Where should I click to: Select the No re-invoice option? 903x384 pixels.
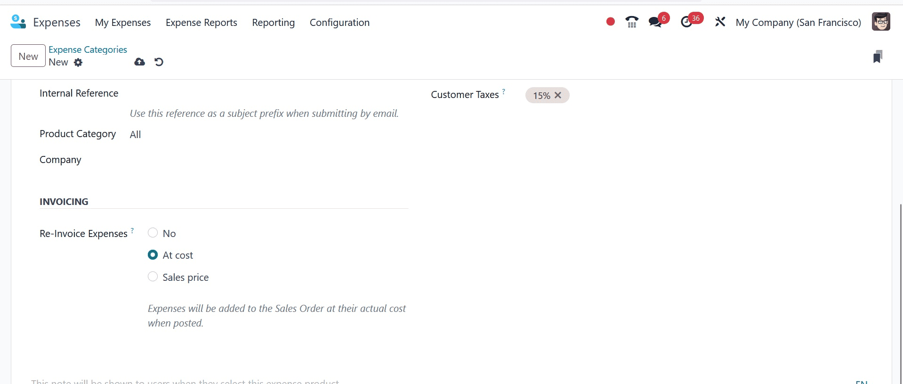click(x=153, y=233)
